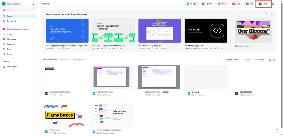Open Dev Mode playground thumbnail
The image size is (283, 136).
[206, 31]
